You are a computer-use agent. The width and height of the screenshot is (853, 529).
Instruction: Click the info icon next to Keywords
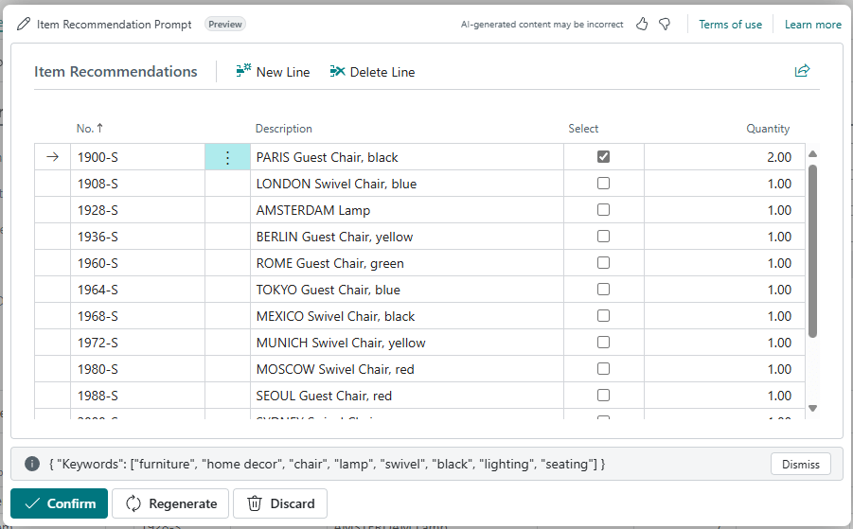(32, 464)
